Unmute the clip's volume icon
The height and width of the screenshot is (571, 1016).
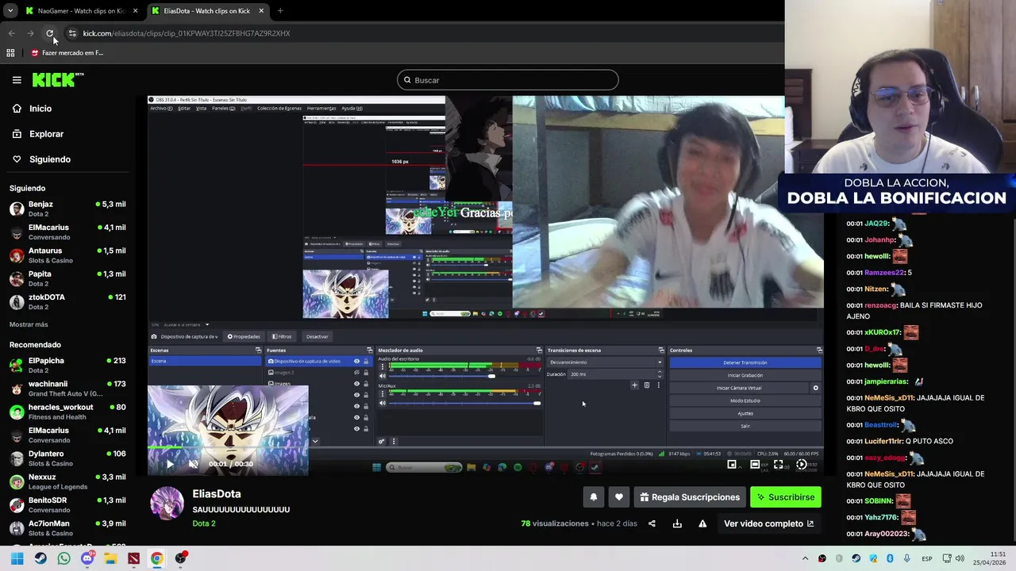coord(193,464)
